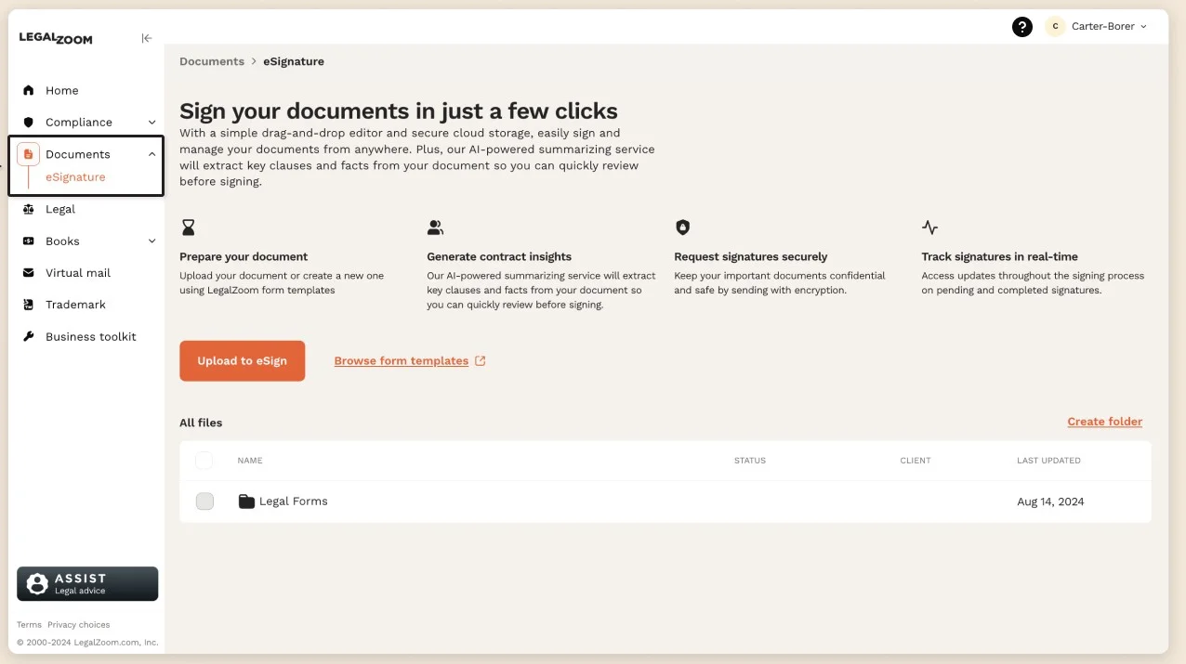Viewport: 1186px width, 664px height.
Task: Click the LAST UPDATED column header
Action: click(x=1049, y=461)
